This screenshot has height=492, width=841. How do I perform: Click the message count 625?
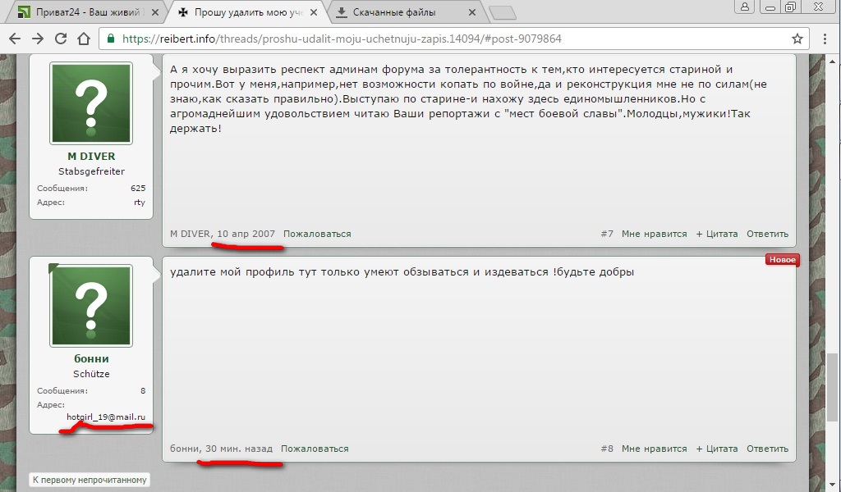coord(138,189)
